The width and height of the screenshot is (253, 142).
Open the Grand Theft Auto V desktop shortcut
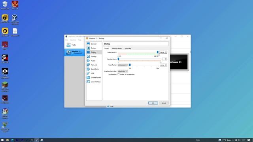(5, 127)
